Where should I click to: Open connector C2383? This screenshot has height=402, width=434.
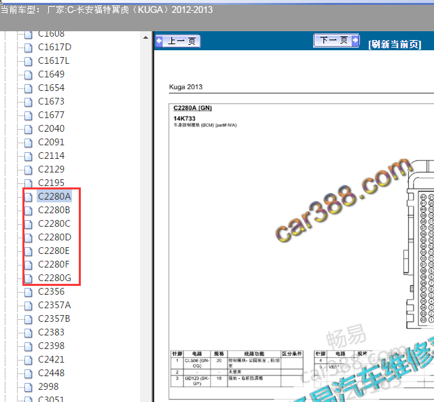(x=51, y=332)
